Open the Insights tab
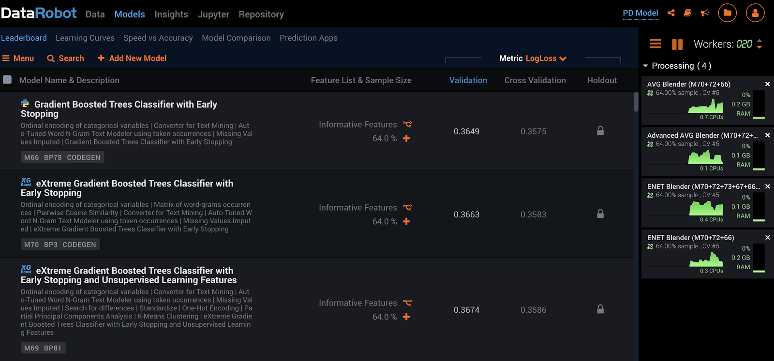 [171, 14]
